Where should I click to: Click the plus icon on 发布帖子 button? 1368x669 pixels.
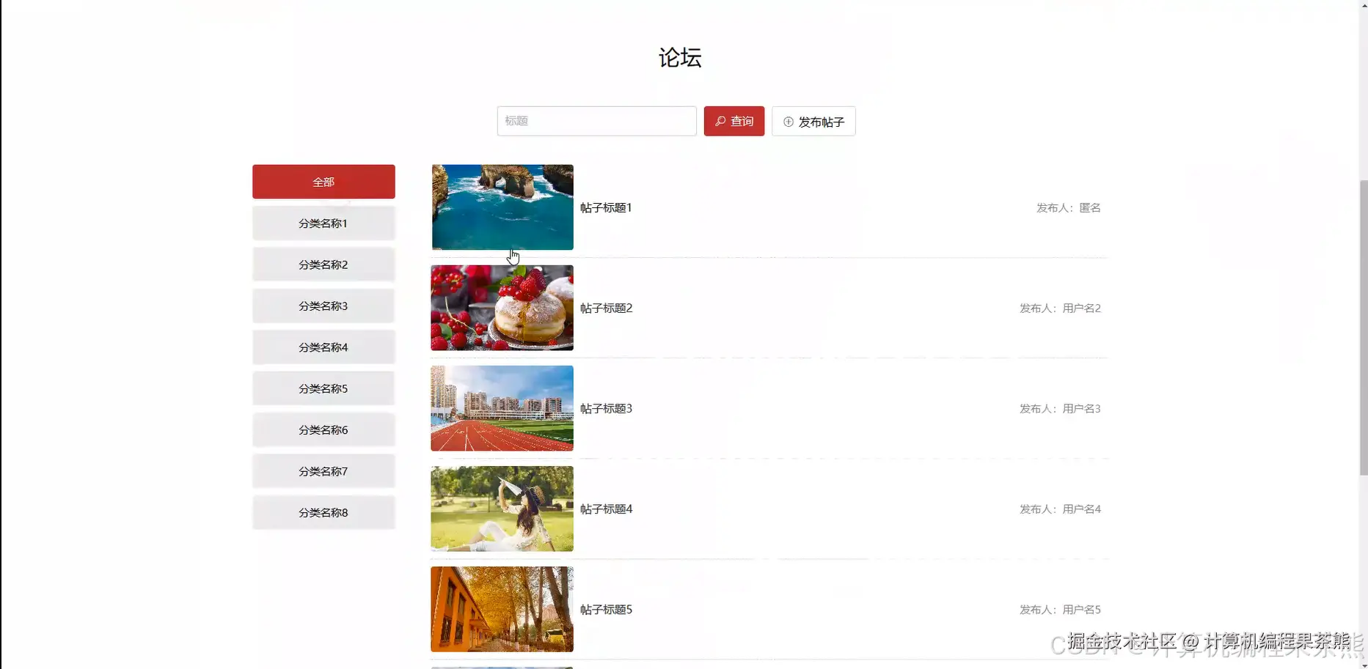(789, 121)
